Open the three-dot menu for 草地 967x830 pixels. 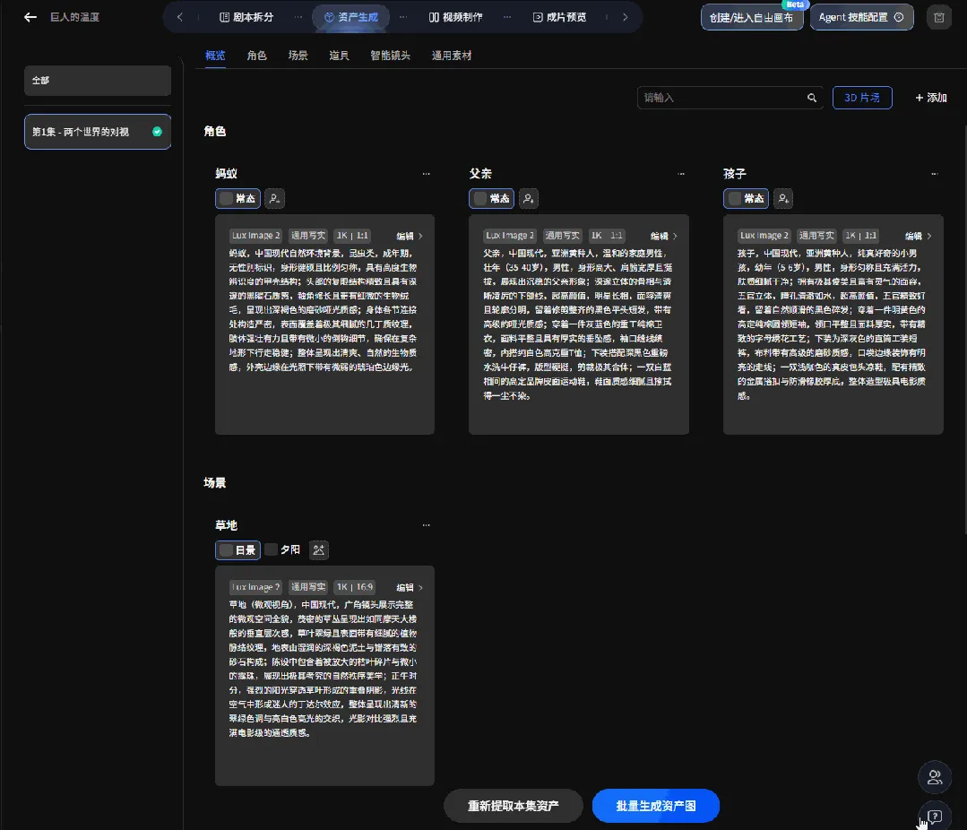[x=427, y=525]
